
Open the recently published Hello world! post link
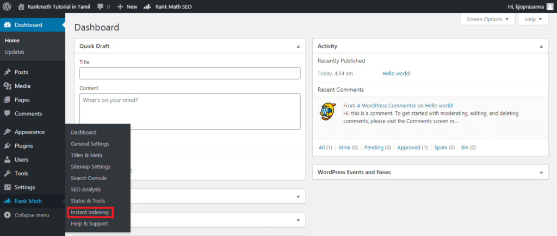(x=397, y=73)
